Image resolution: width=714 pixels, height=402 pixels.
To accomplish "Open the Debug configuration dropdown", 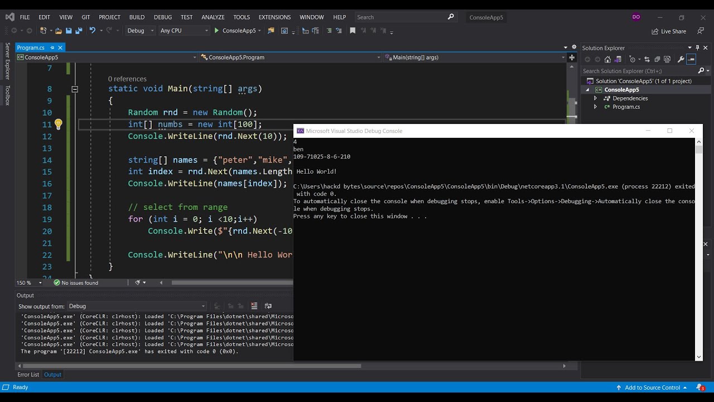I will (x=141, y=31).
